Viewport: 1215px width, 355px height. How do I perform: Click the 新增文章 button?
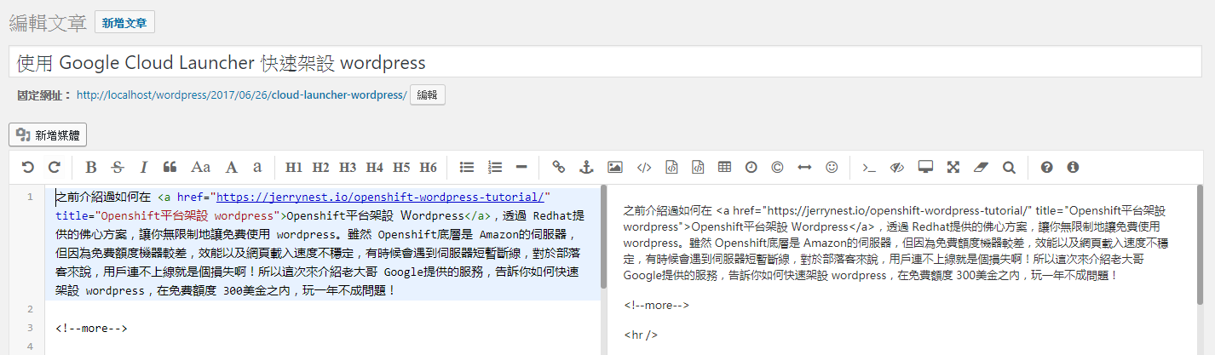tap(124, 23)
